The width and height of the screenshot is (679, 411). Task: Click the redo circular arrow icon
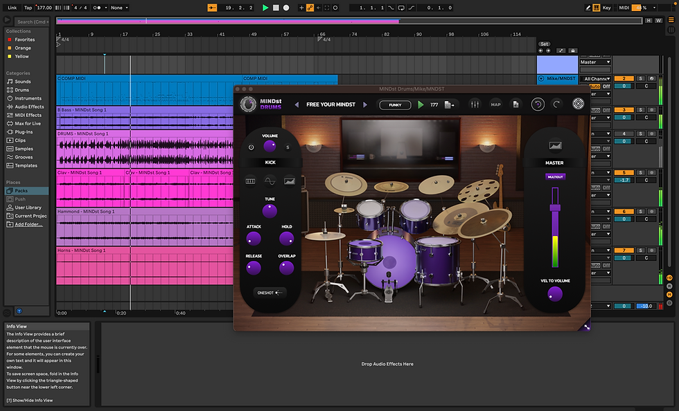click(x=556, y=104)
